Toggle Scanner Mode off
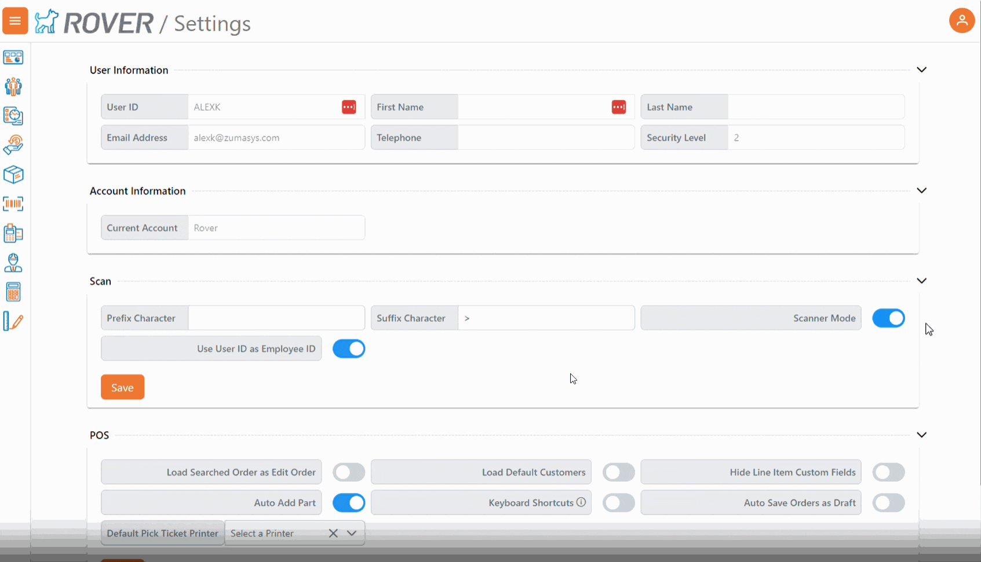Viewport: 981px width, 562px height. [x=888, y=318]
